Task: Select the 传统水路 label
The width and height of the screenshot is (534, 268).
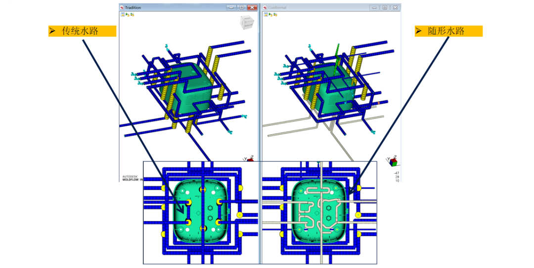Action: tap(82, 31)
